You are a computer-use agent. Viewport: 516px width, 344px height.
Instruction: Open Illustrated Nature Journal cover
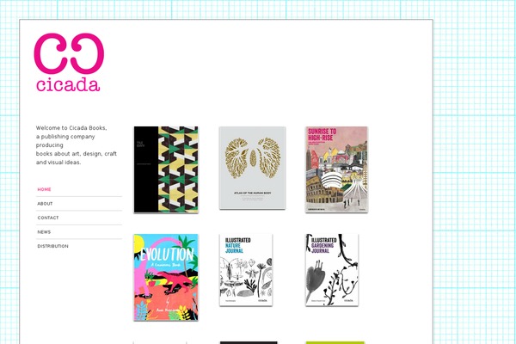pos(246,270)
